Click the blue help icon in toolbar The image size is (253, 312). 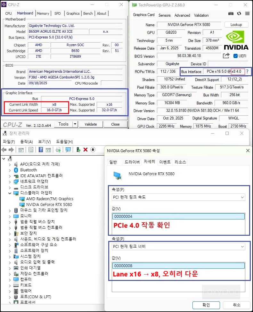click(x=41, y=150)
